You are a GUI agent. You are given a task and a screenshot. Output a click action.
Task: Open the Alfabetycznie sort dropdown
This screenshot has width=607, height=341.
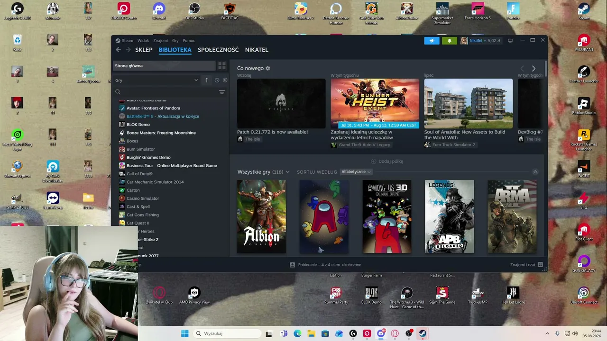point(356,172)
